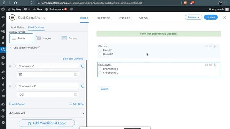Open the Cost Calculator form switcher dropdown
This screenshot has height=129, width=230.
click(32, 18)
